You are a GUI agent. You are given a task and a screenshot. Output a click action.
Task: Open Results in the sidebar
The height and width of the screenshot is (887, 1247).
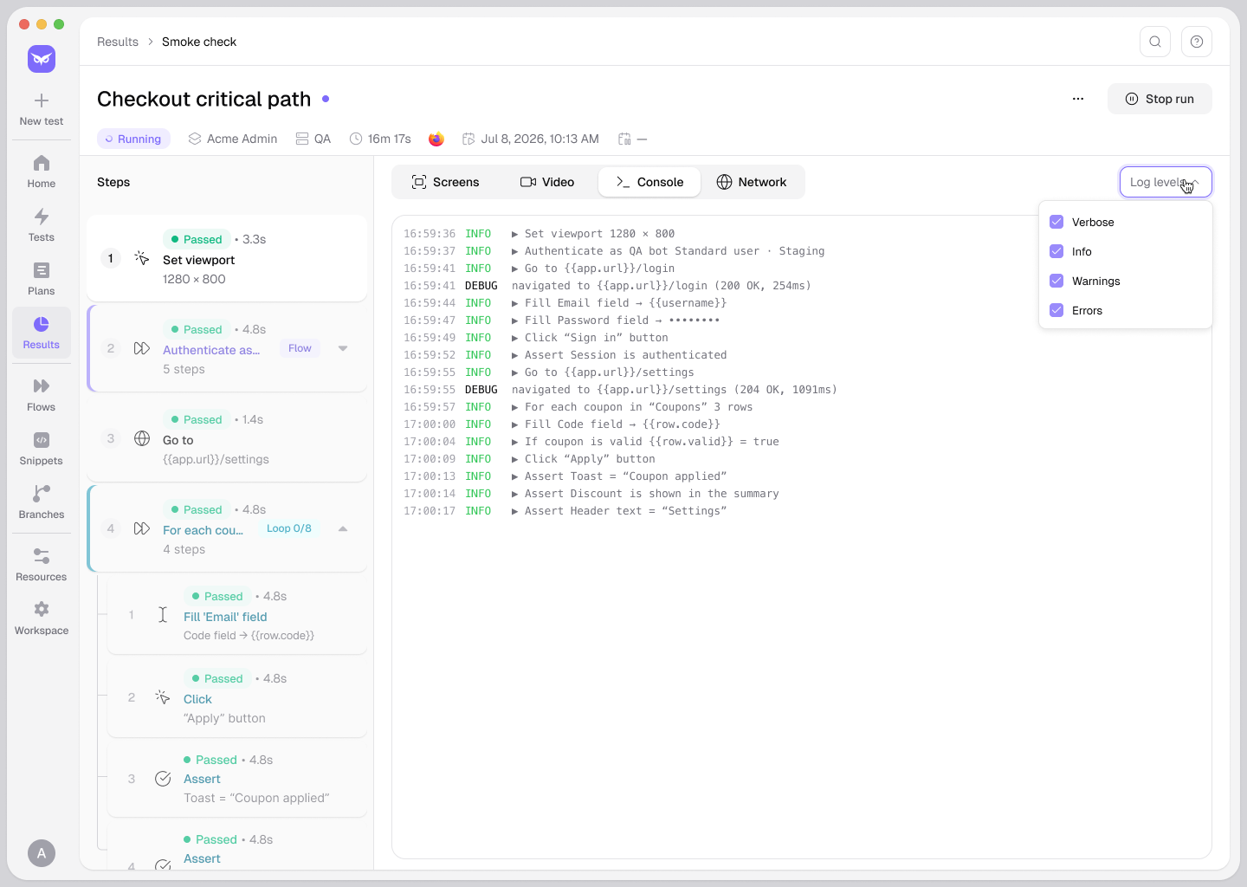pyautogui.click(x=42, y=333)
